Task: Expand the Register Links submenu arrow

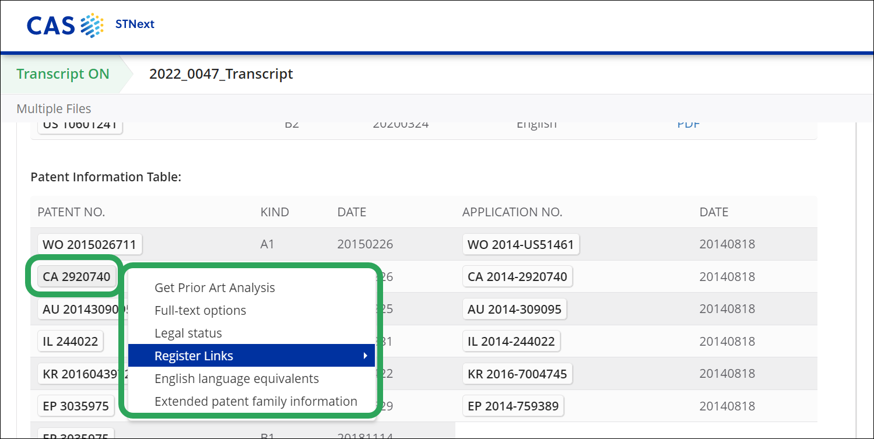Action: pos(365,356)
